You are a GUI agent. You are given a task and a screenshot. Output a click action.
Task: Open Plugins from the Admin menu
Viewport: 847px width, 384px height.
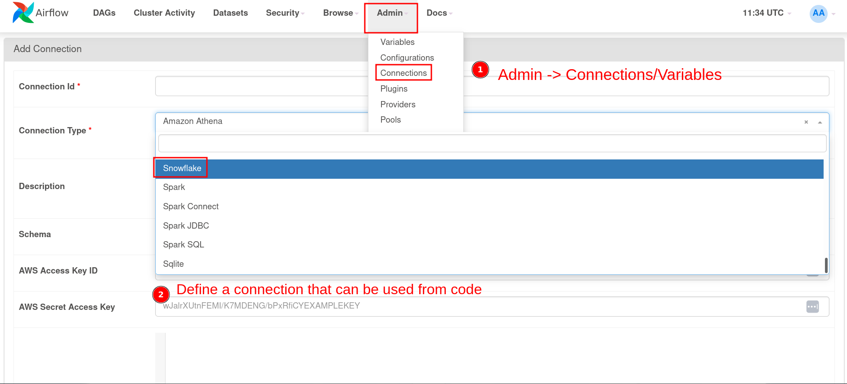[394, 88]
